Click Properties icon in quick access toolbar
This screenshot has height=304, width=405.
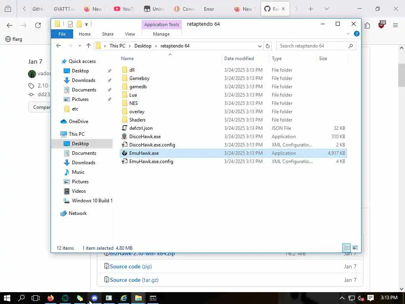click(70, 24)
